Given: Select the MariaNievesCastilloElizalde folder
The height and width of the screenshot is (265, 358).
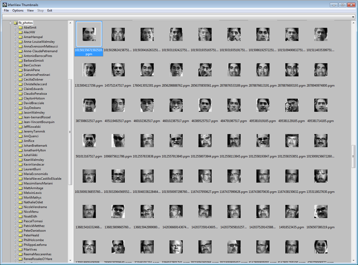Looking at the screenshot, I should (42, 179).
